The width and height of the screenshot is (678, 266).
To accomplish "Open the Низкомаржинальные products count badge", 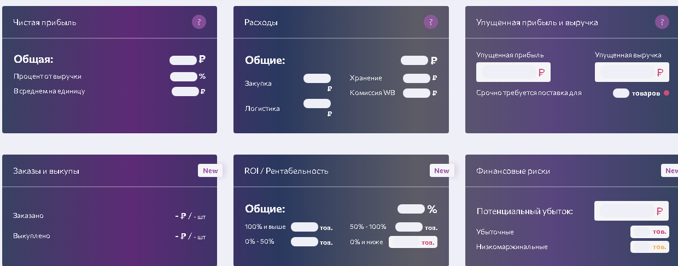I will [650, 247].
